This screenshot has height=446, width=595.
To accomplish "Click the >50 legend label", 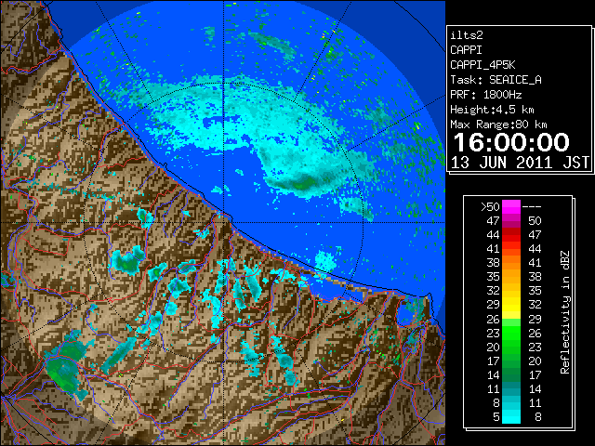I will 490,207.
